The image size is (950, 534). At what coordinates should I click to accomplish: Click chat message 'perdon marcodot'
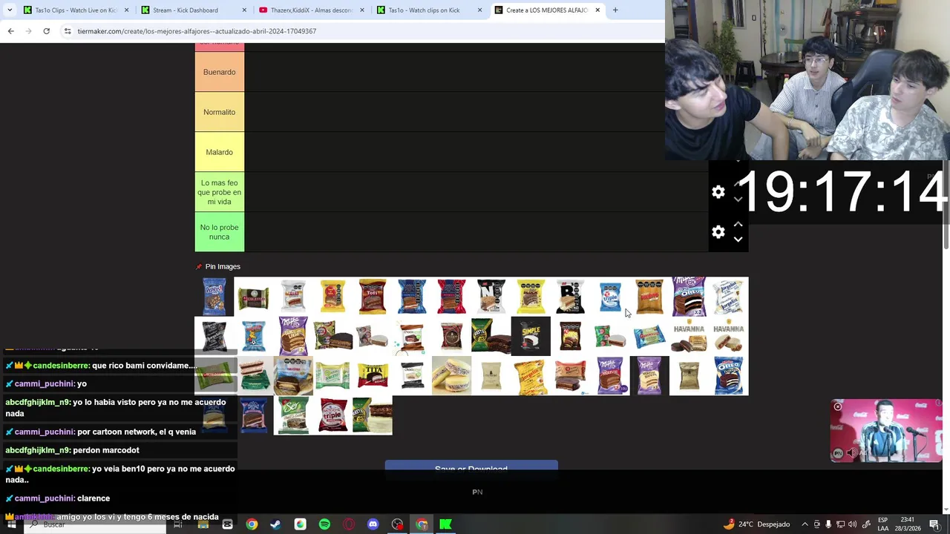tap(106, 450)
